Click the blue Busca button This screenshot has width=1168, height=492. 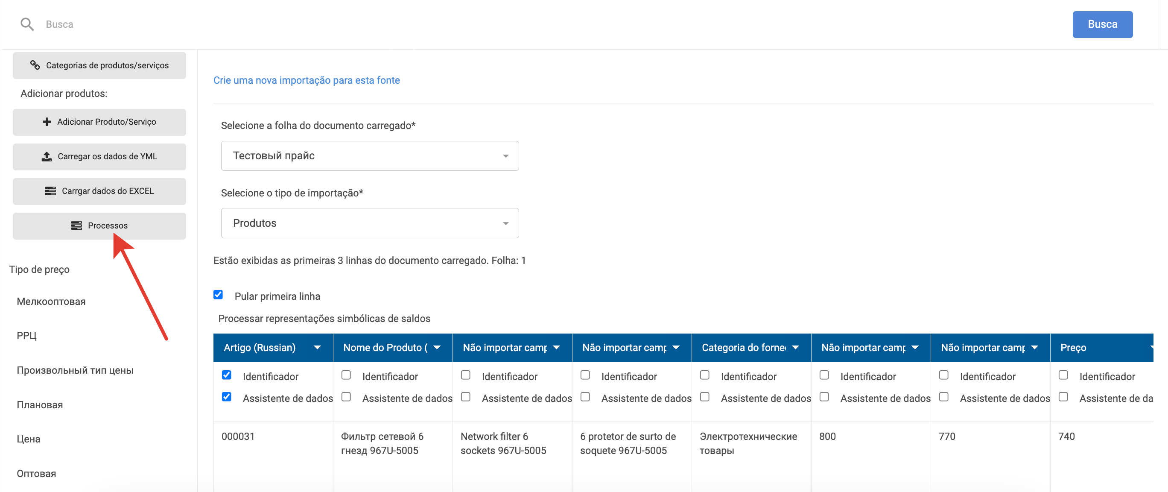pyautogui.click(x=1102, y=24)
